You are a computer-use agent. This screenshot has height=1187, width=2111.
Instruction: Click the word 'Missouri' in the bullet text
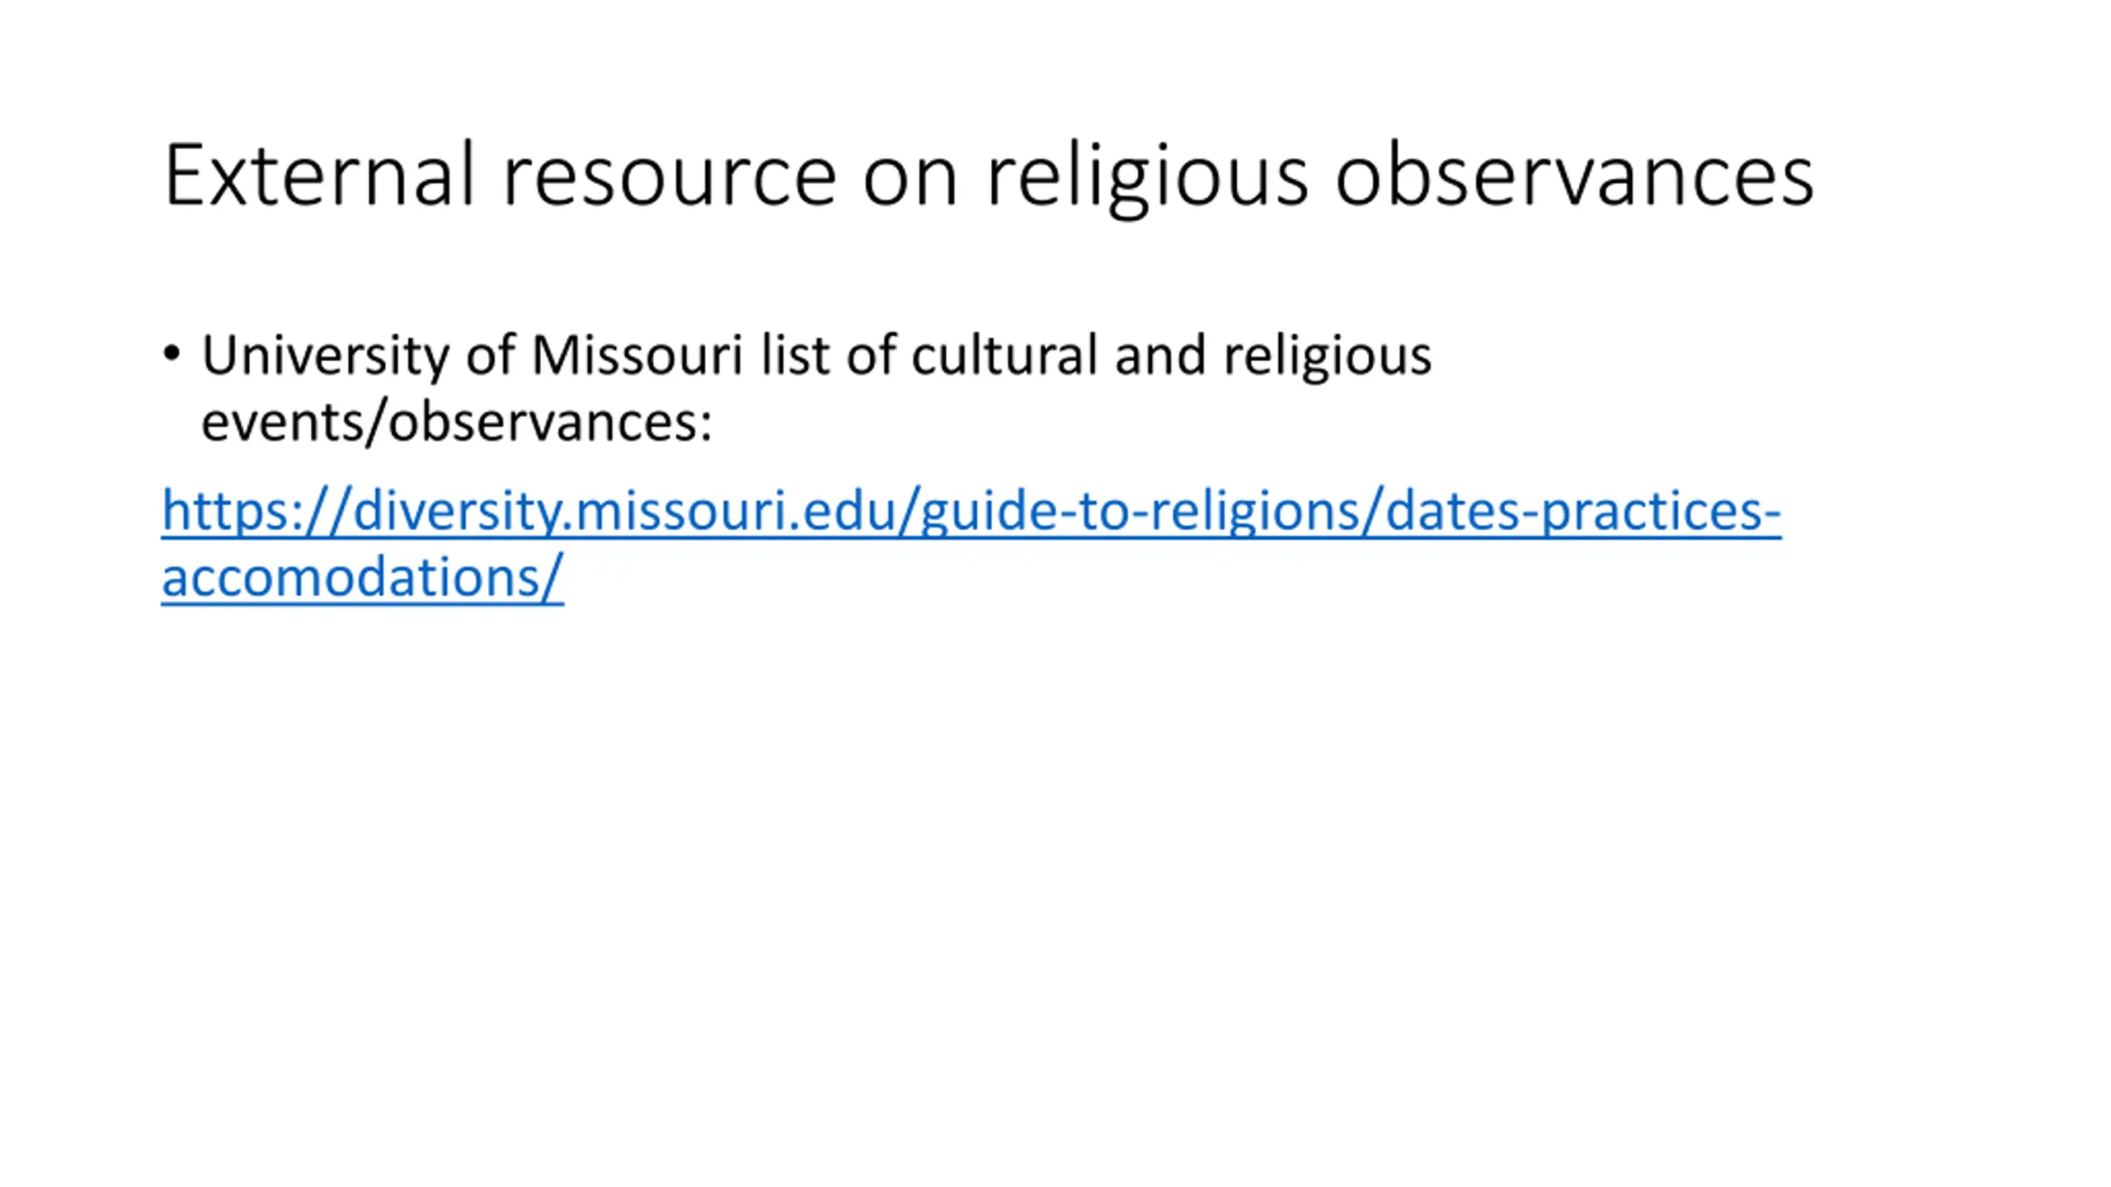637,356
